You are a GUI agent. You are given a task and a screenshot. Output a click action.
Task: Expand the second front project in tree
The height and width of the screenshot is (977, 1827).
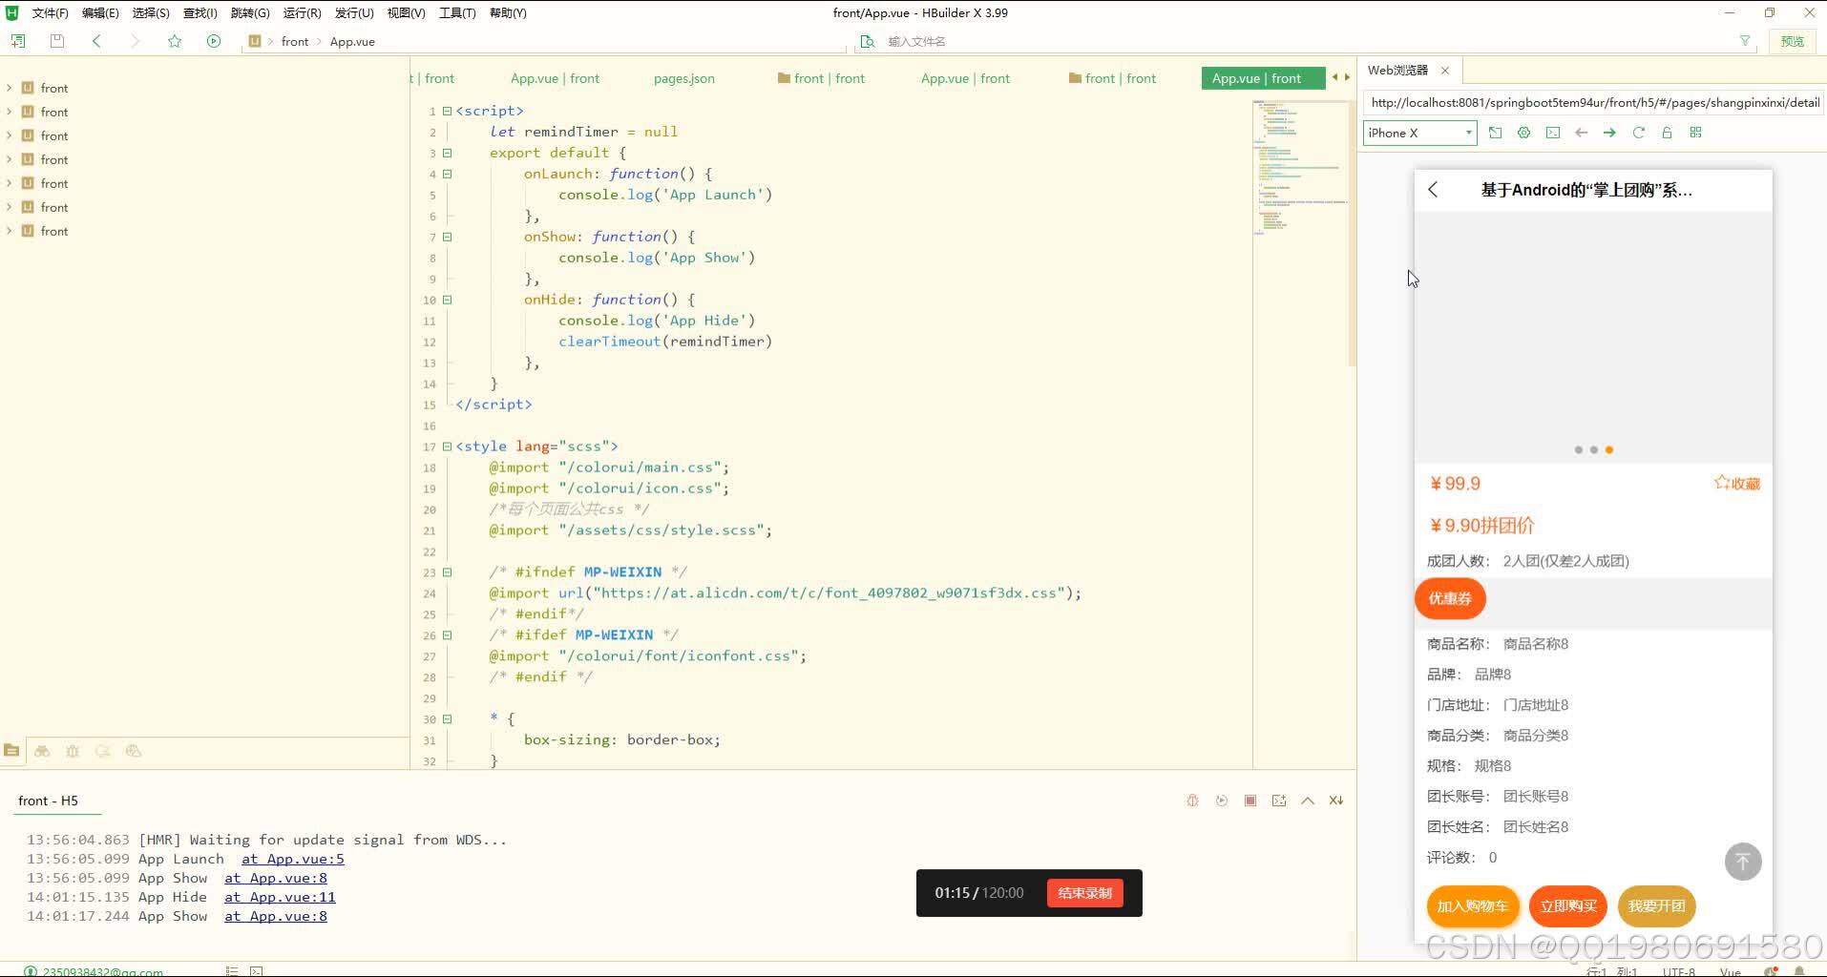coord(10,112)
